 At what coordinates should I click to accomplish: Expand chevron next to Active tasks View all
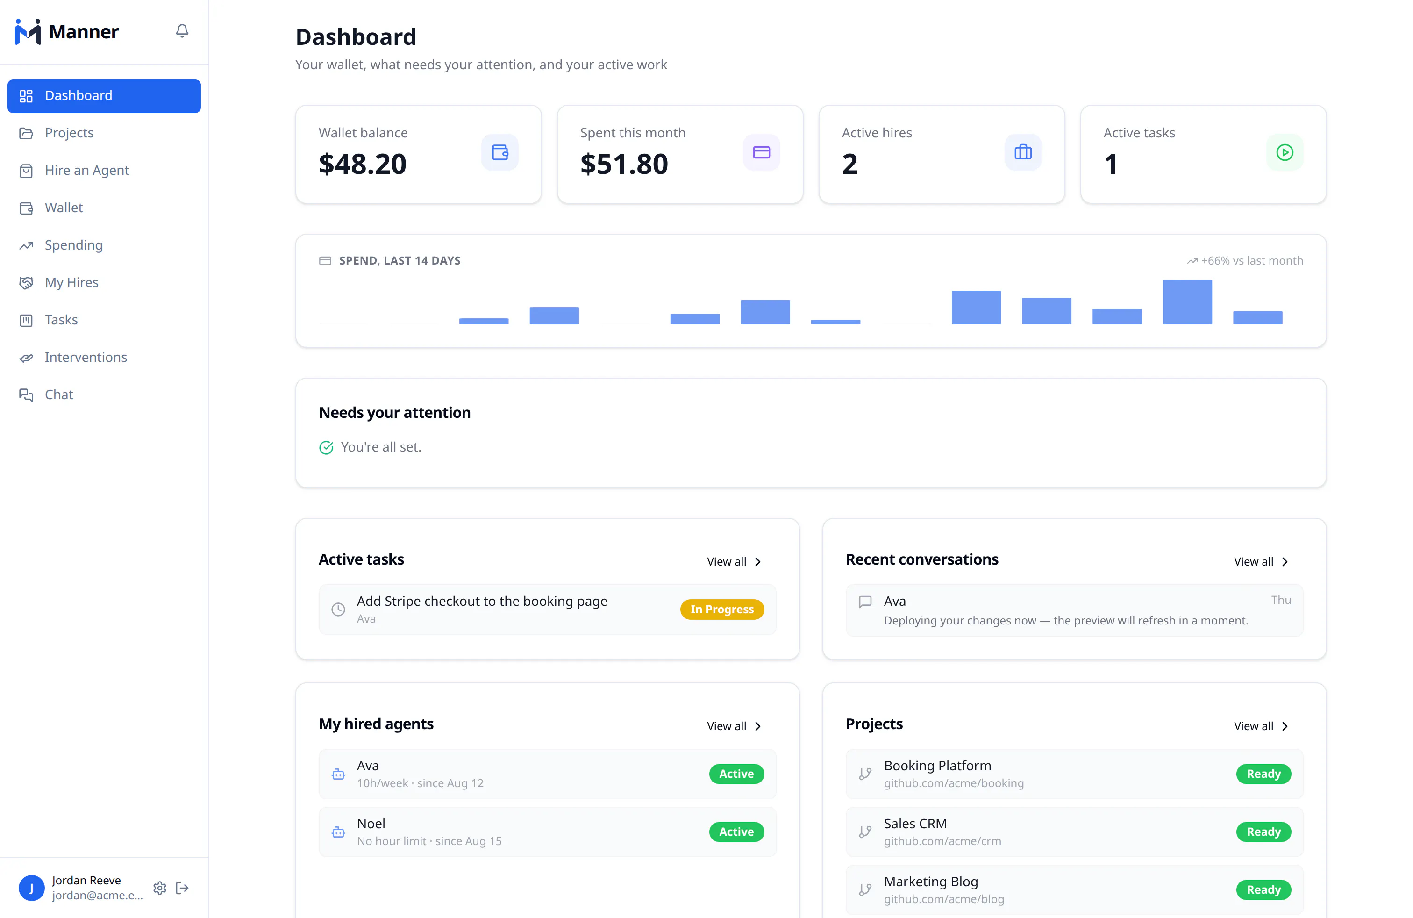(x=758, y=562)
